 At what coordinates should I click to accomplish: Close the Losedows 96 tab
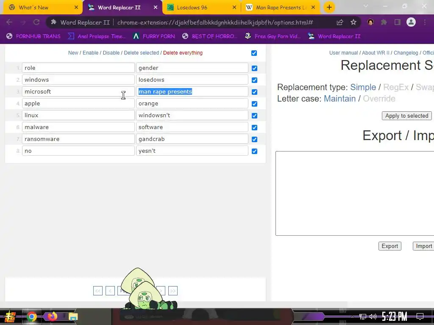point(234,8)
